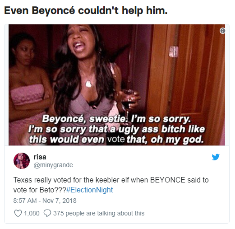
Task: Click the display name risa
Action: [x=40, y=157]
